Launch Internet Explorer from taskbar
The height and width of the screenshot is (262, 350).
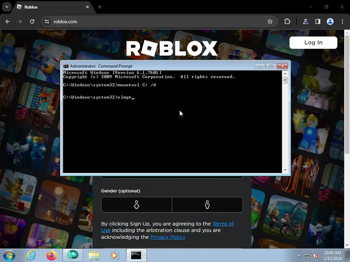tap(30, 255)
